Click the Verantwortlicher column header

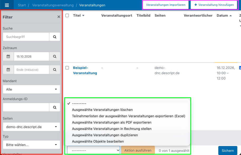coord(198,16)
